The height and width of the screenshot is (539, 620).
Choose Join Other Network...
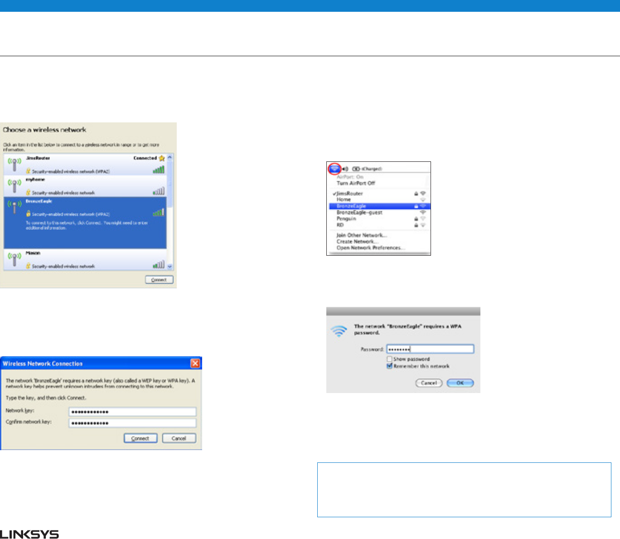(362, 235)
